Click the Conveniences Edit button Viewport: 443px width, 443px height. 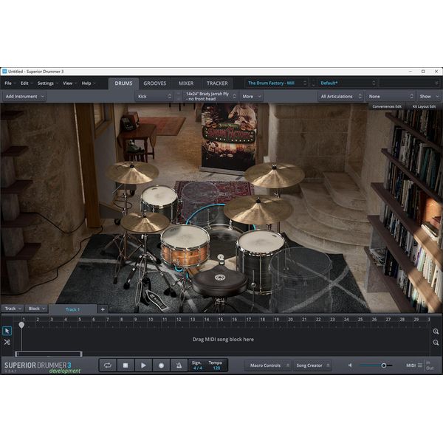click(x=387, y=106)
